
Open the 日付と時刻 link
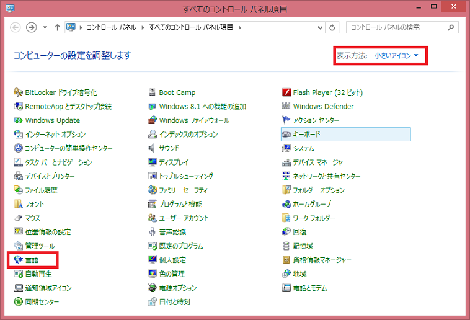click(174, 302)
